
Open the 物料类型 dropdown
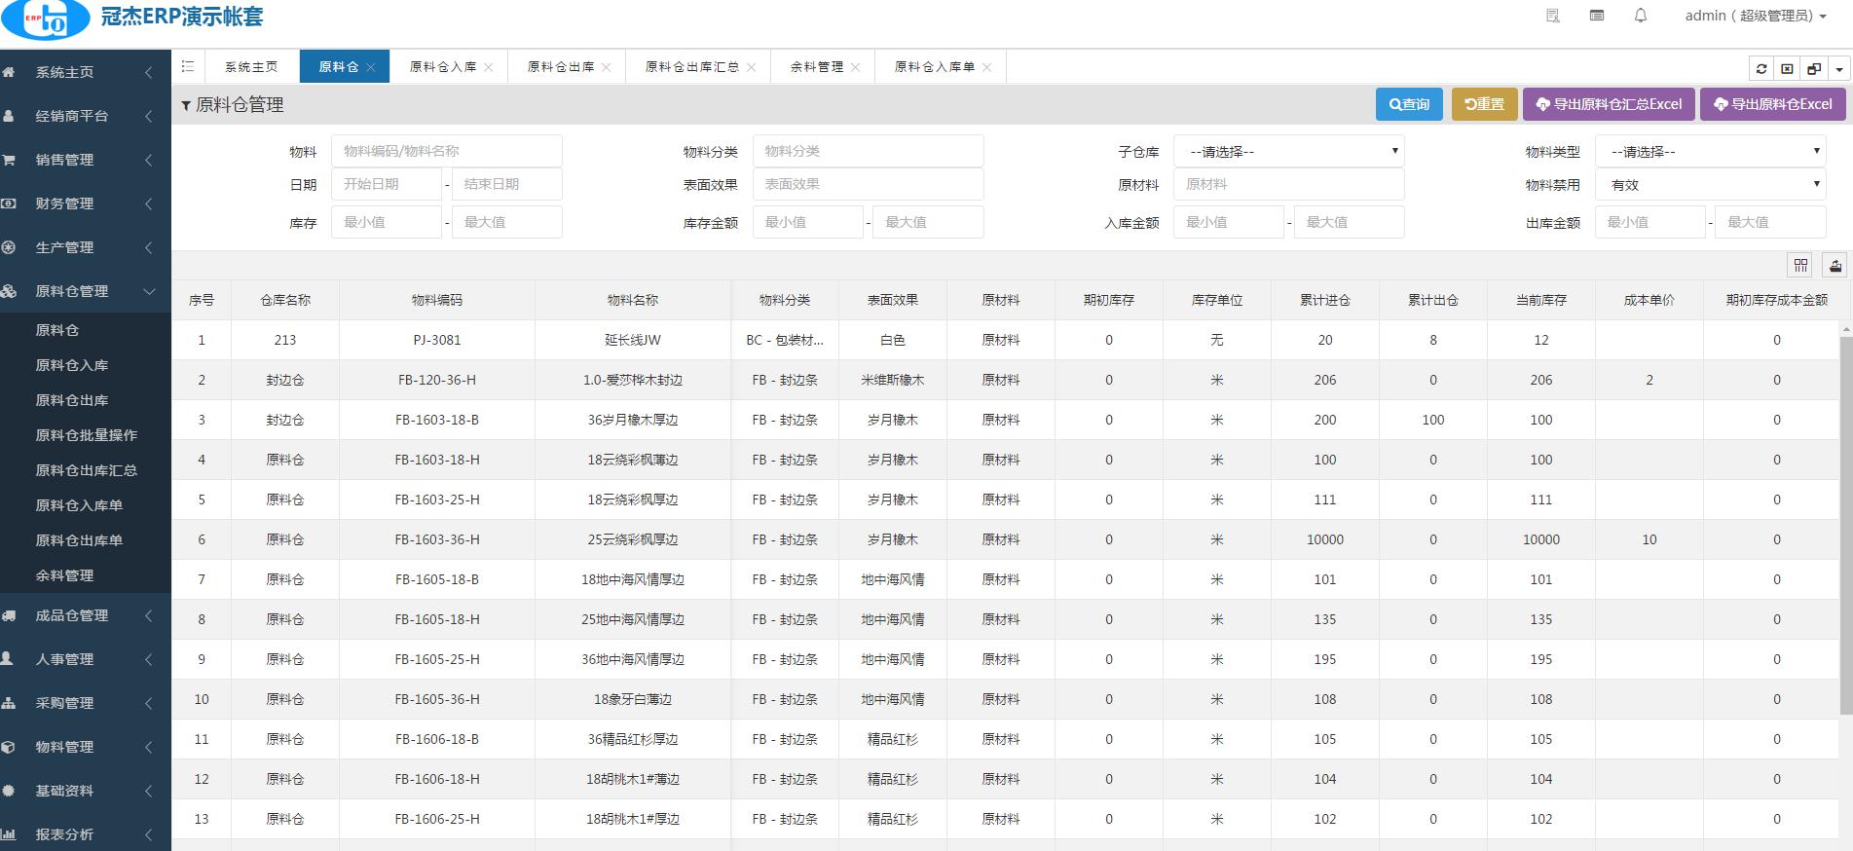point(1710,152)
